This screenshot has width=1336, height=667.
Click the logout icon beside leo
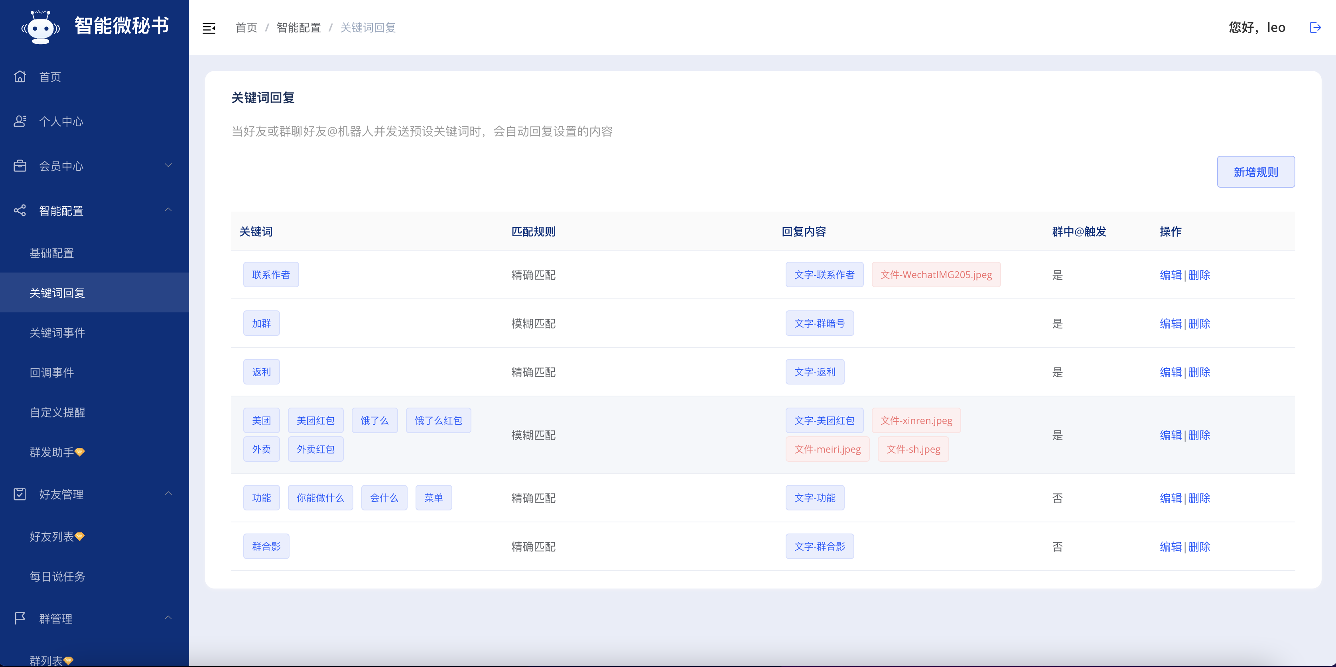1315,27
